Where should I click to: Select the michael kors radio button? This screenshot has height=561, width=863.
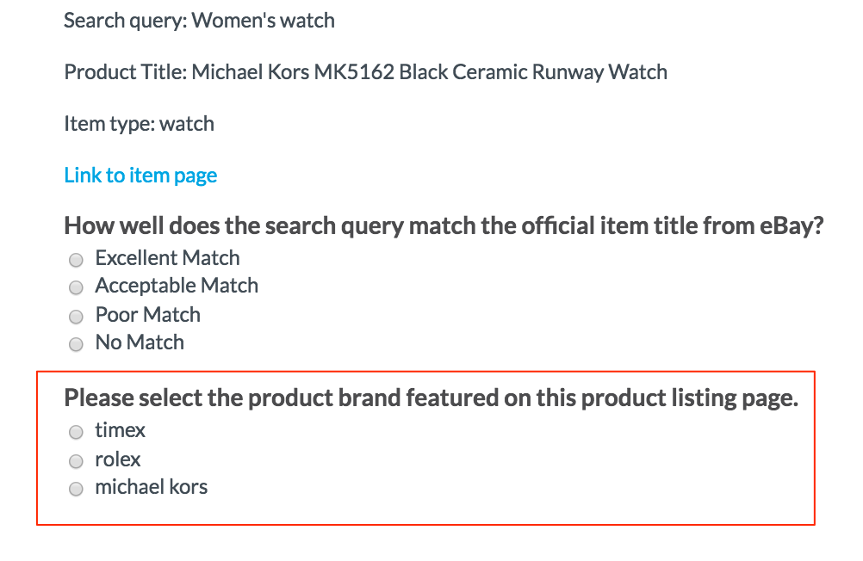tap(76, 489)
